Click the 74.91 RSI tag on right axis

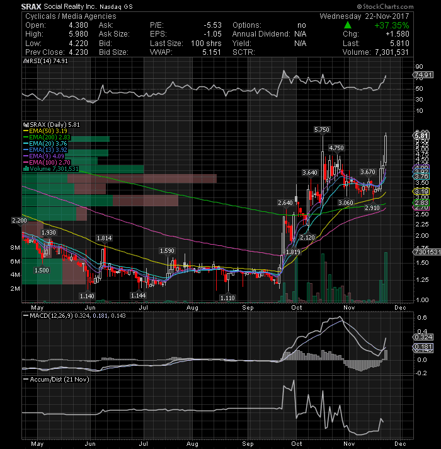point(423,75)
